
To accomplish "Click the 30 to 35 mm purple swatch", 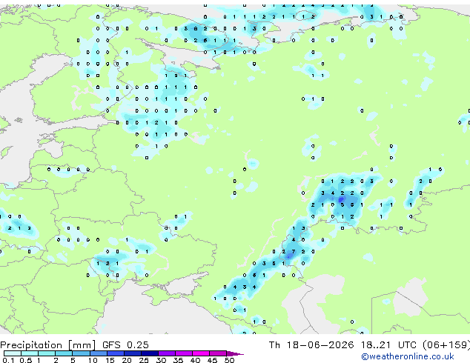I will (167, 353).
